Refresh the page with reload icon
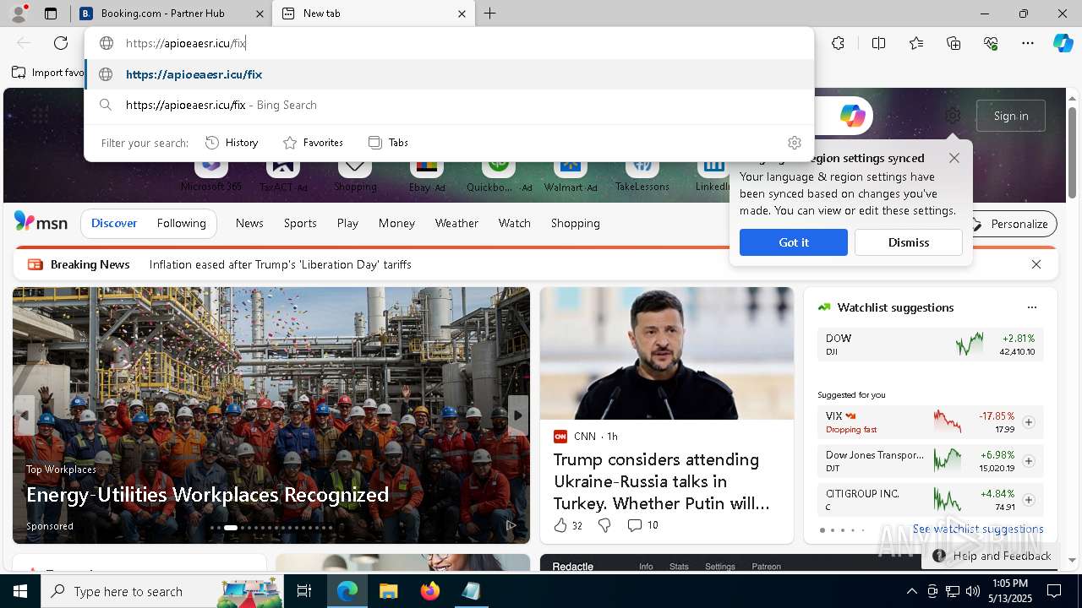This screenshot has height=608, width=1082. click(61, 43)
